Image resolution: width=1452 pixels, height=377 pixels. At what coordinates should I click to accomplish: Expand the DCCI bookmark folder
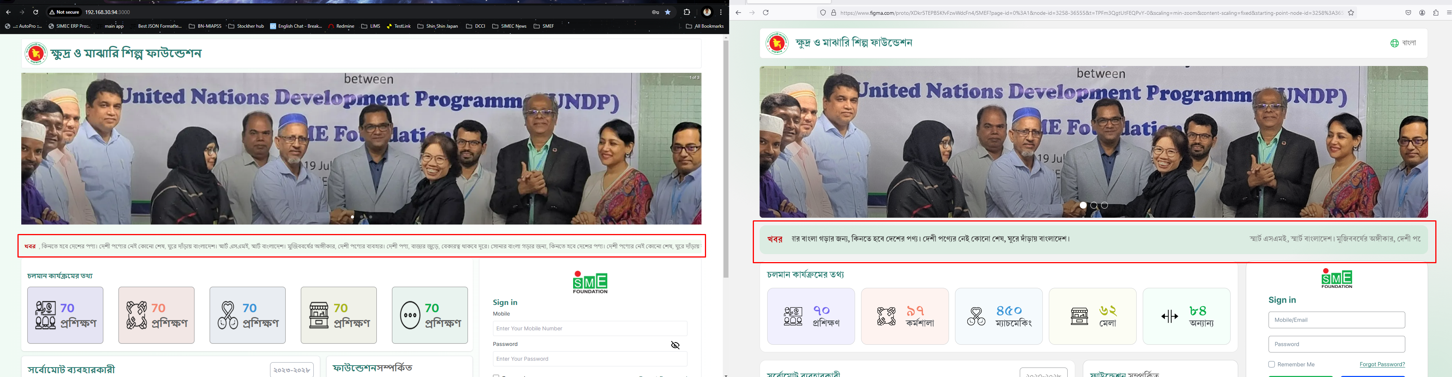[x=475, y=26]
